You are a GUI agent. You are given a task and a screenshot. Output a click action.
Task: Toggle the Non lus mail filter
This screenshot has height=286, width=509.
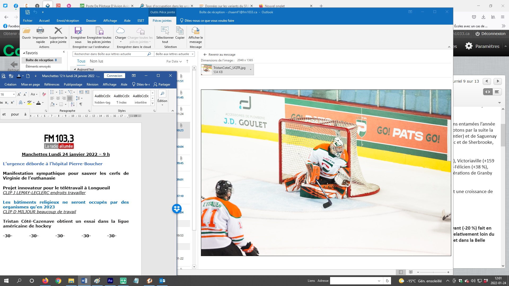coord(96,61)
